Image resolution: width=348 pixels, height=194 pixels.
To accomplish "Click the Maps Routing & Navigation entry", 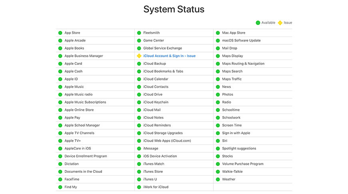I will [243, 64].
